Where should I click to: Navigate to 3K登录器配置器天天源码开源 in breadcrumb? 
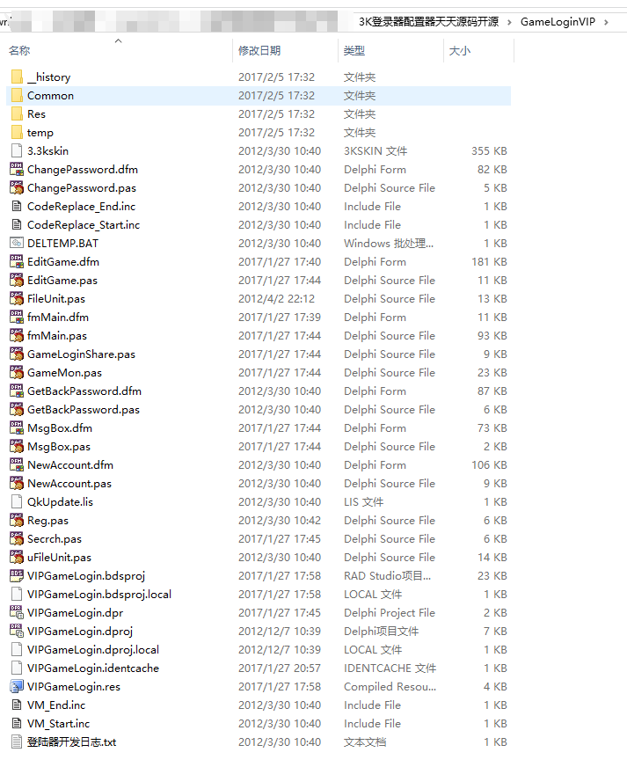428,21
